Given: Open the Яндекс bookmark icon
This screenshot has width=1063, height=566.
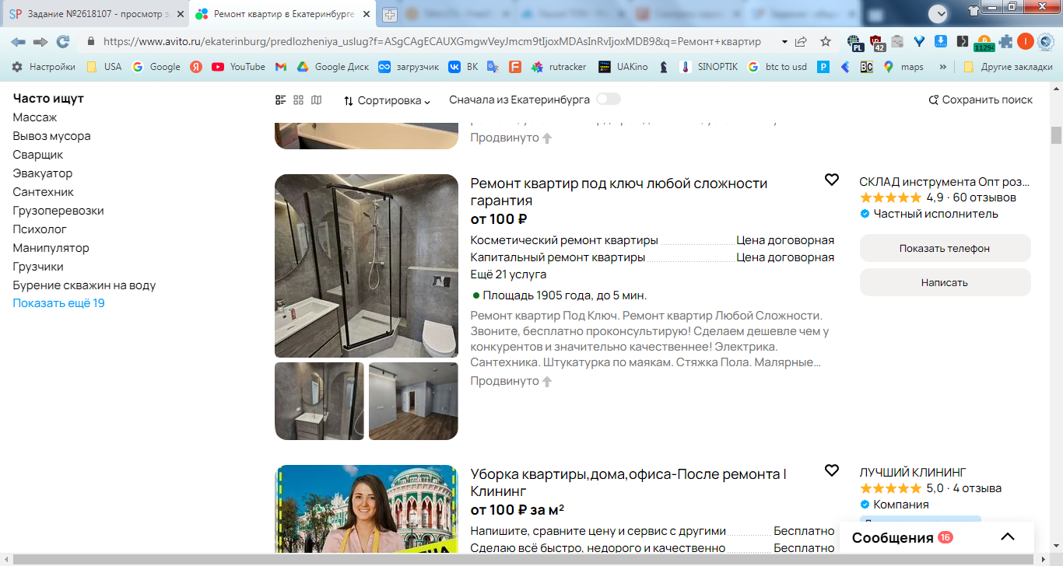Looking at the screenshot, I should pos(196,67).
